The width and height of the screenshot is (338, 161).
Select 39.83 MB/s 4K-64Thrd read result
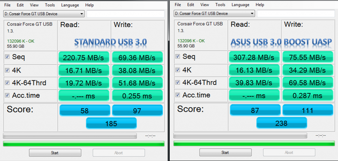pos(254,82)
